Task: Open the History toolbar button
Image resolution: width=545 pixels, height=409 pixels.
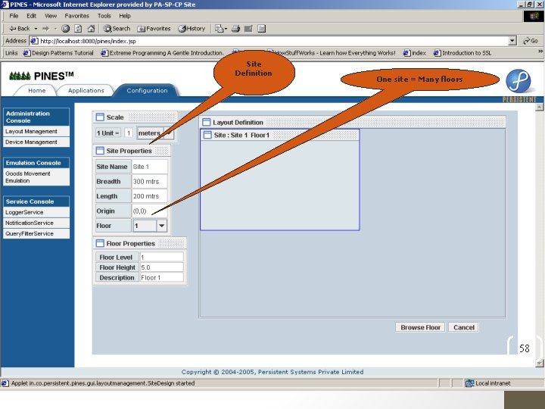Action: pos(192,29)
